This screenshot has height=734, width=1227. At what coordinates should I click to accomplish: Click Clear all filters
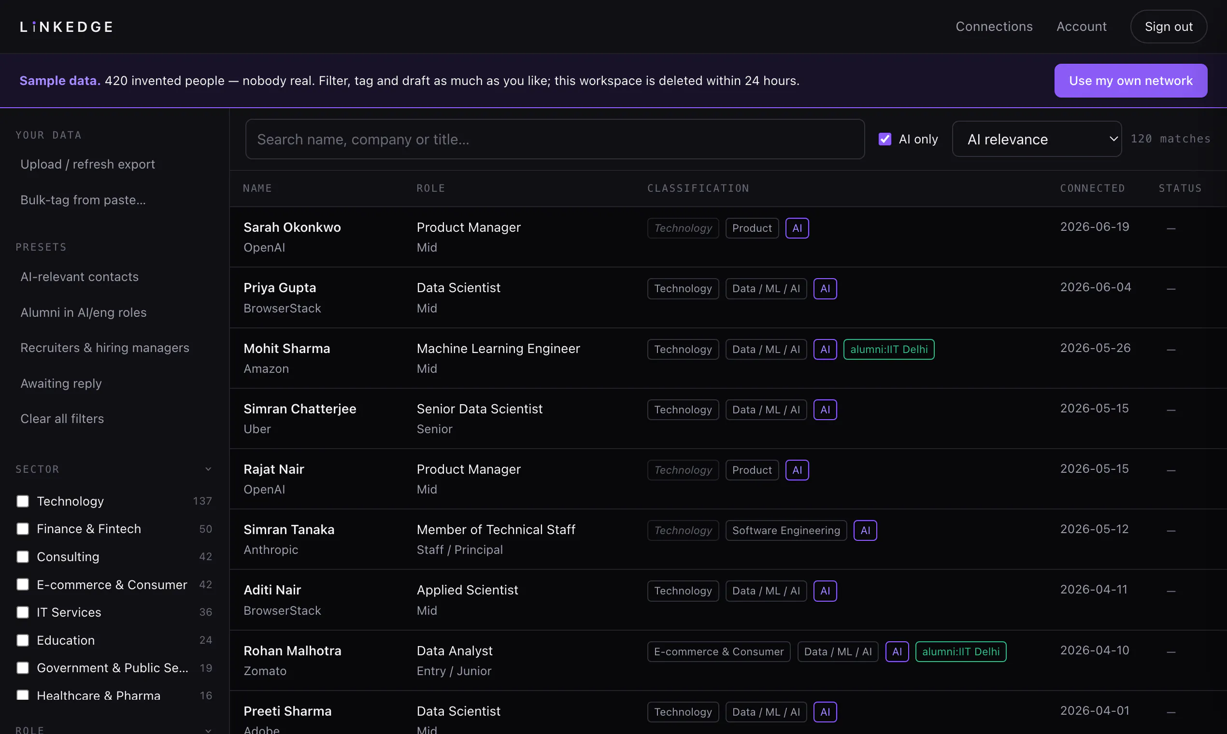click(62, 419)
